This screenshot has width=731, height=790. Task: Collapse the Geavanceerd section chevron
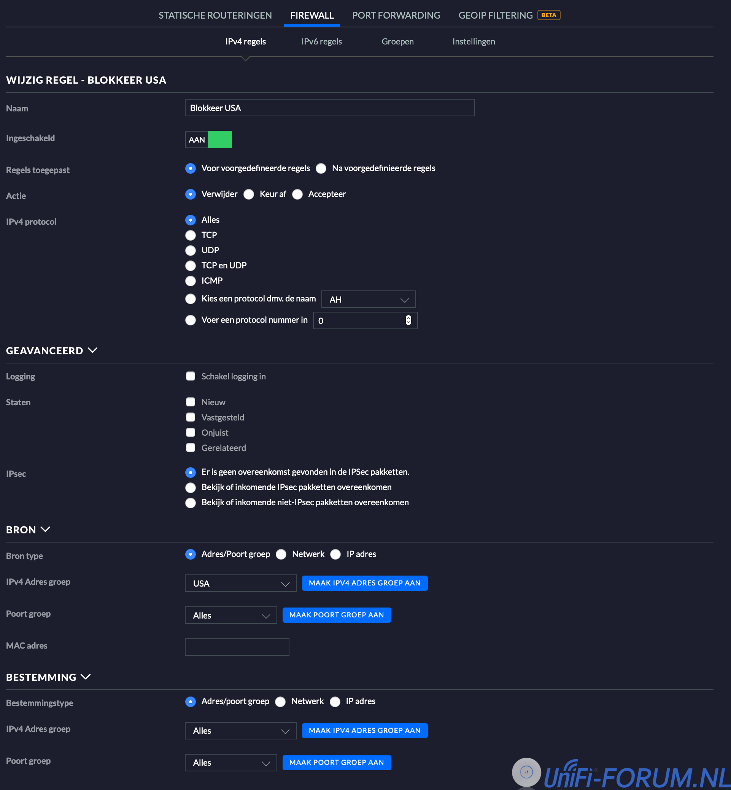tap(92, 350)
